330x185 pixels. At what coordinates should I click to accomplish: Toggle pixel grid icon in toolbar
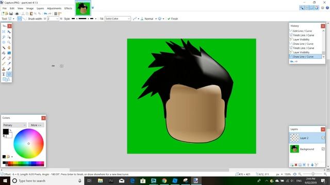[x=56, y=14]
